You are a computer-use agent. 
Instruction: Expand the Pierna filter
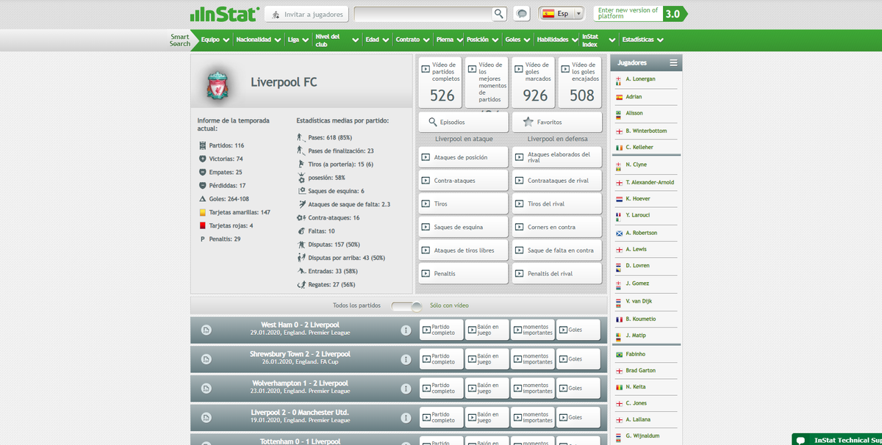pyautogui.click(x=449, y=40)
